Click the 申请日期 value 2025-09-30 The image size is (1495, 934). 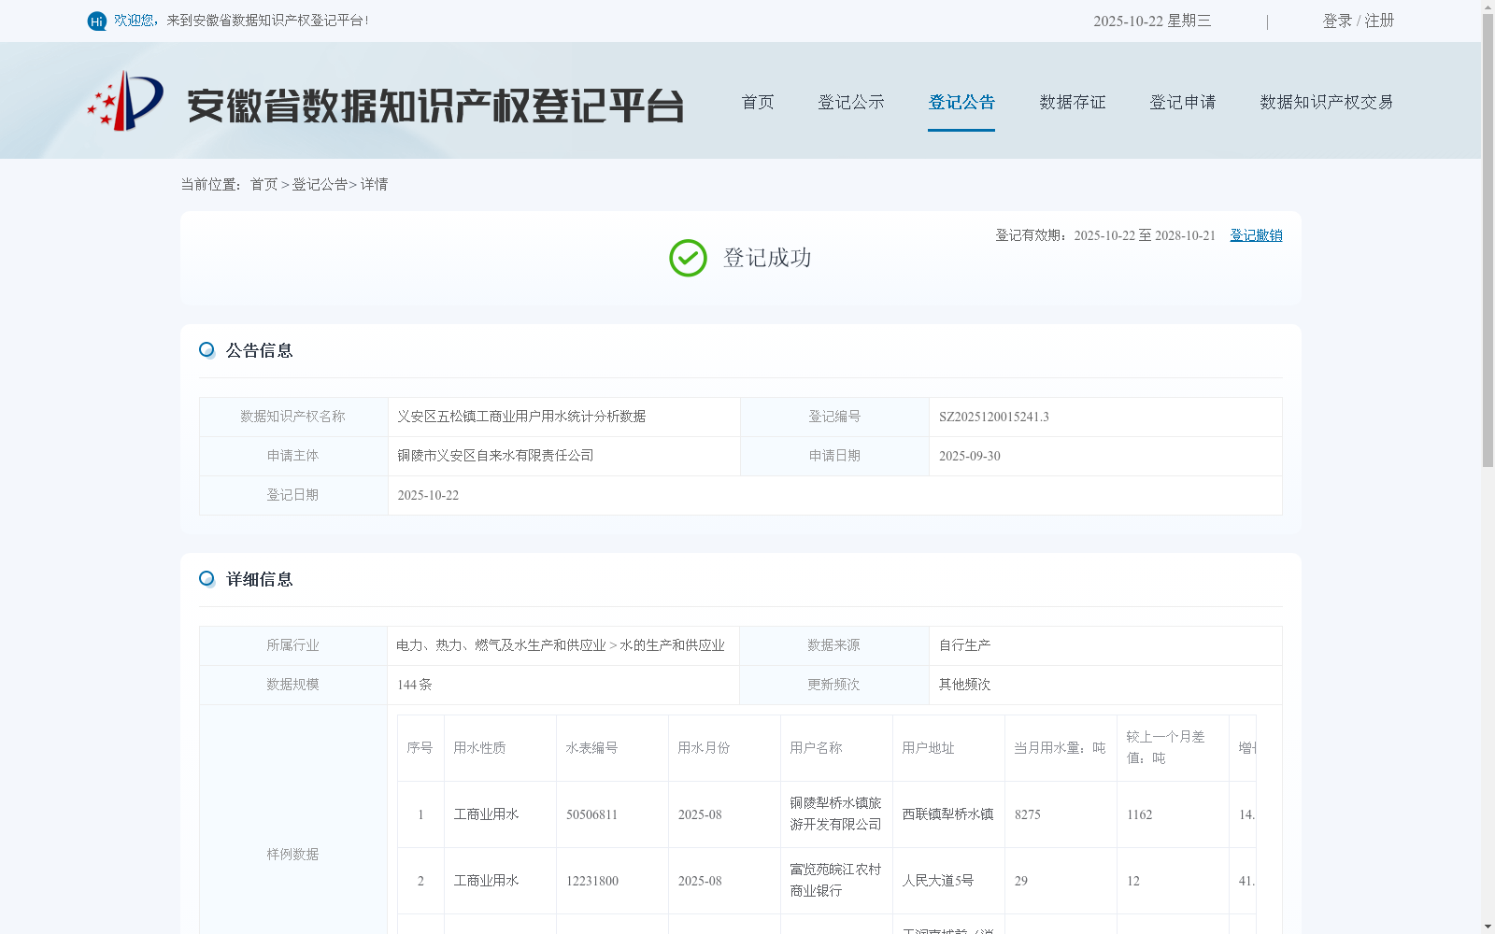tap(970, 457)
